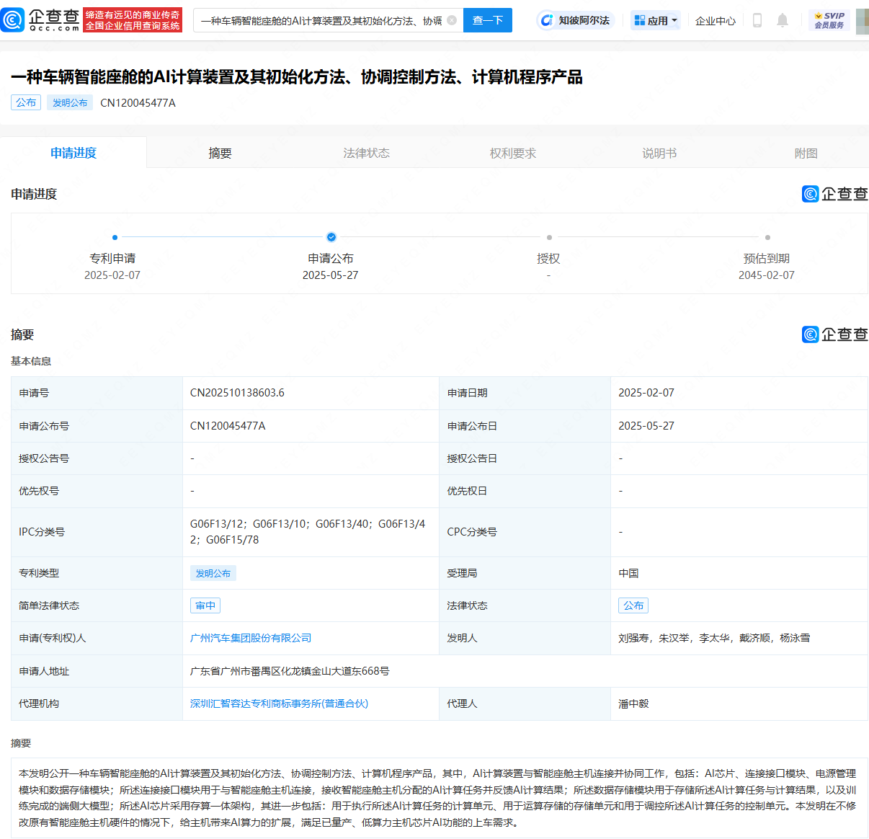Click the 优先权号 label cell
Screen dimensions: 869x839
point(97,491)
